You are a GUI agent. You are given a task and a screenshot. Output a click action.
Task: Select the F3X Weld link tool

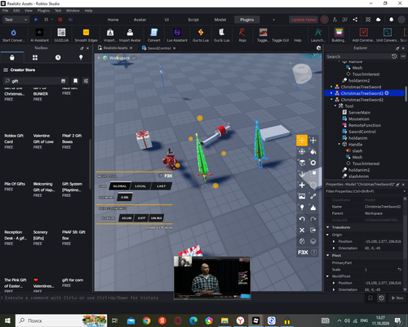pyautogui.click(x=313, y=196)
